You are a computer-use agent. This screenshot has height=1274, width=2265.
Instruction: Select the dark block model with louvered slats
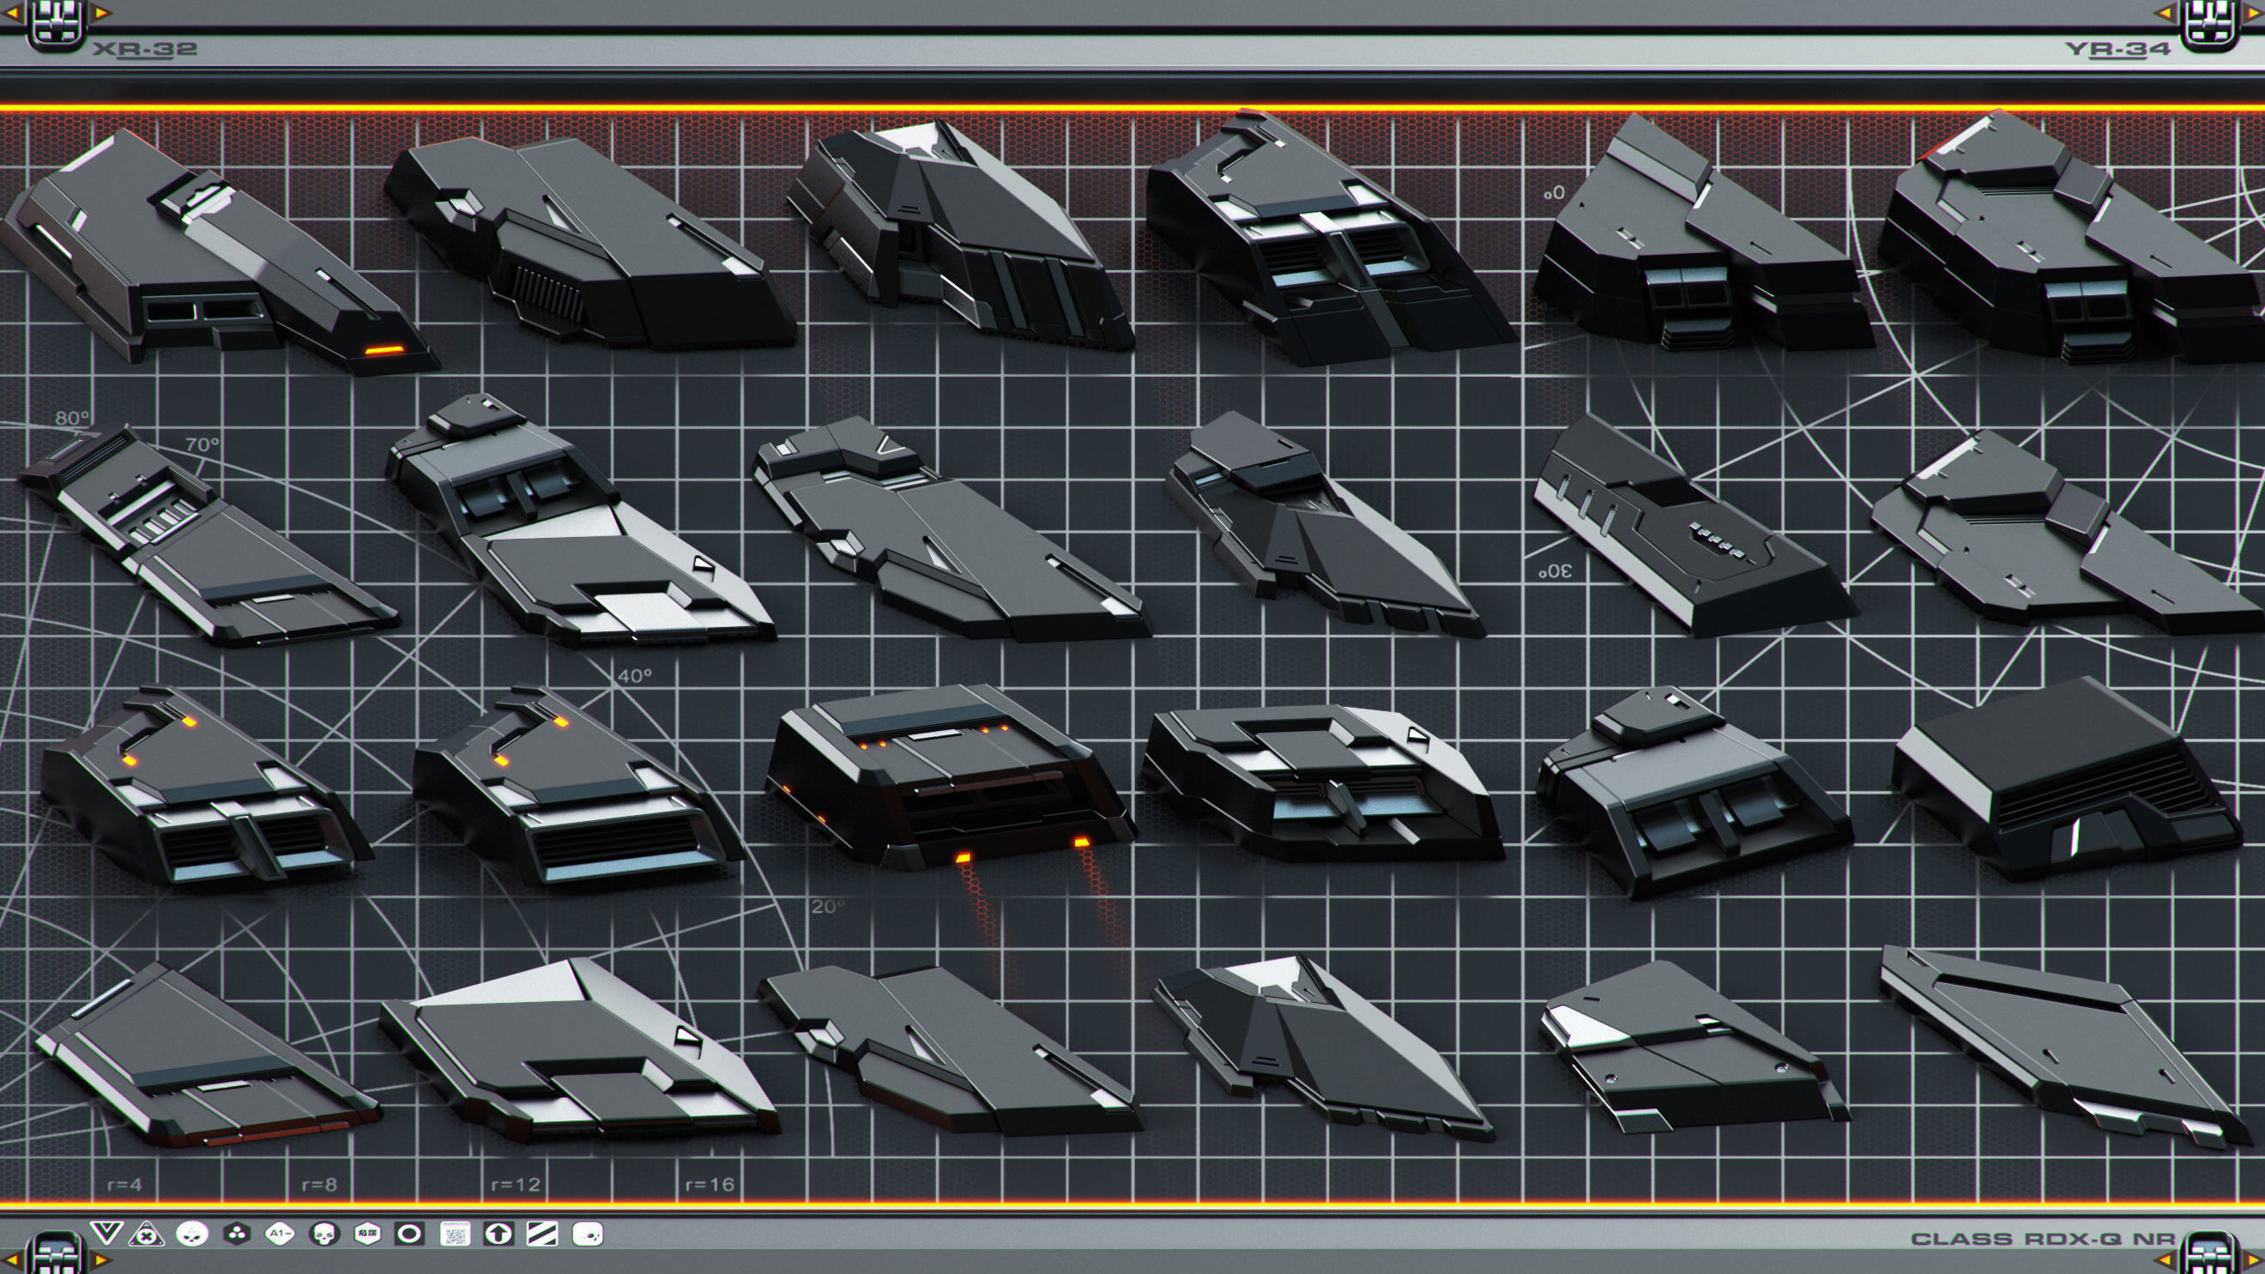(x=2066, y=778)
